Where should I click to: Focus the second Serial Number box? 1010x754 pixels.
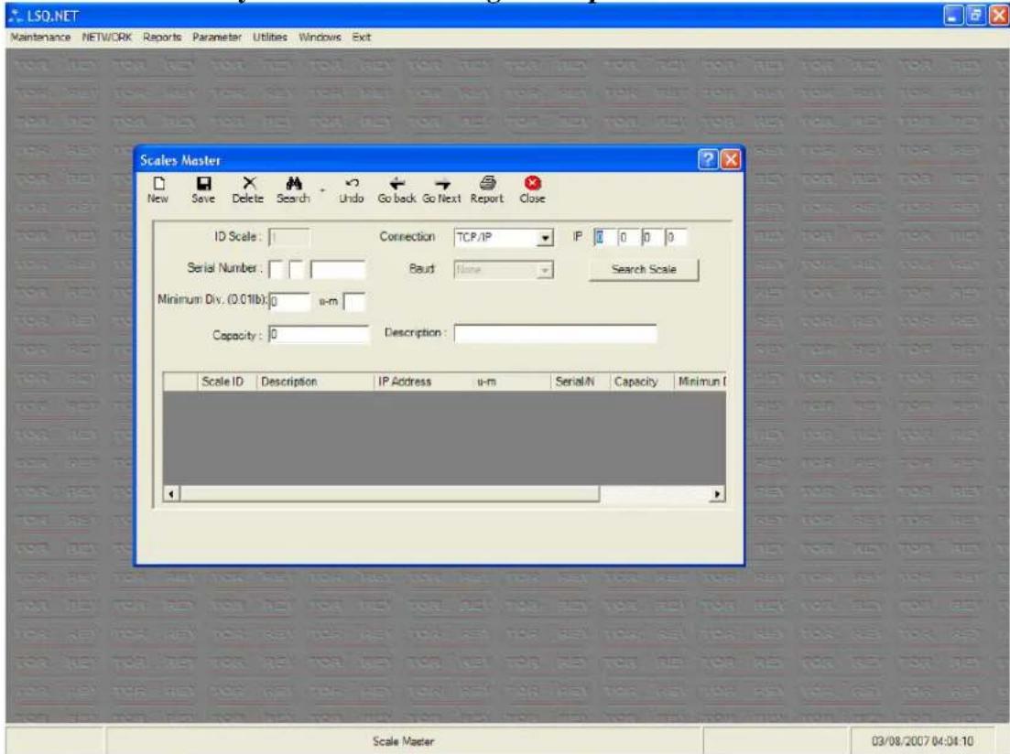[297, 269]
